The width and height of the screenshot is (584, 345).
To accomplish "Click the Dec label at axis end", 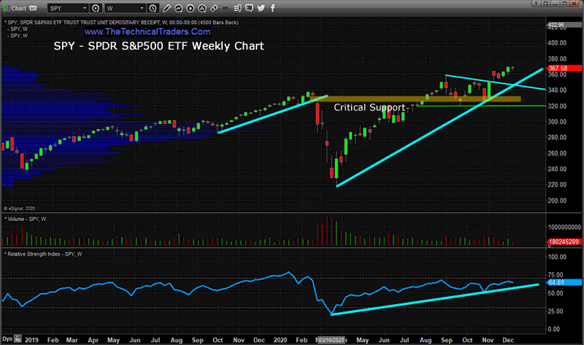I will 508,340.
